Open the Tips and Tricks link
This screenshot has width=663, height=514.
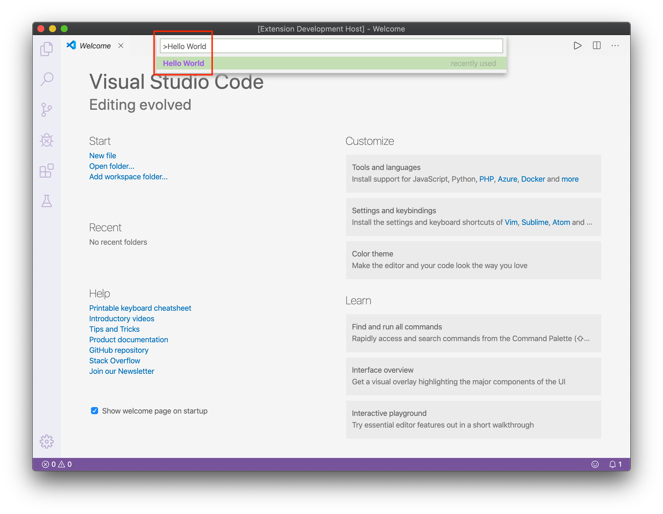114,329
